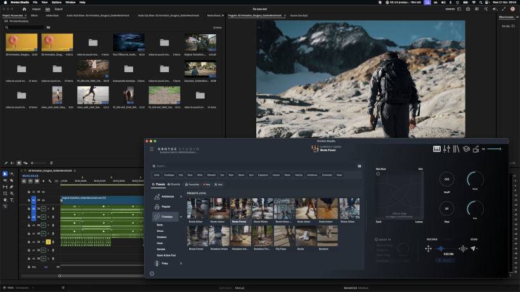Click the paper plane Send icon
520x292 pixels.
click(x=473, y=248)
